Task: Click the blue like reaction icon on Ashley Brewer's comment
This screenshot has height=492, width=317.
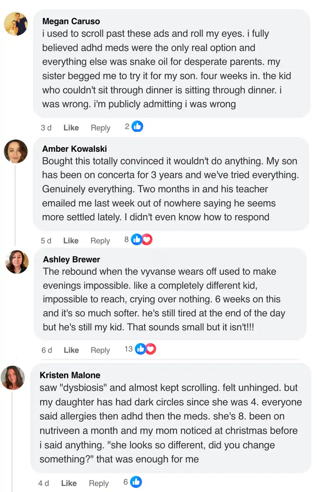Action: click(x=140, y=349)
